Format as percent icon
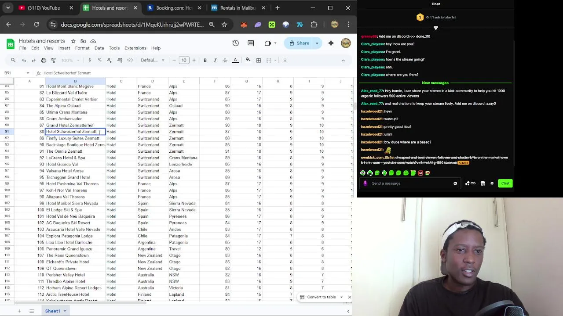This screenshot has width=563, height=316. 99,60
